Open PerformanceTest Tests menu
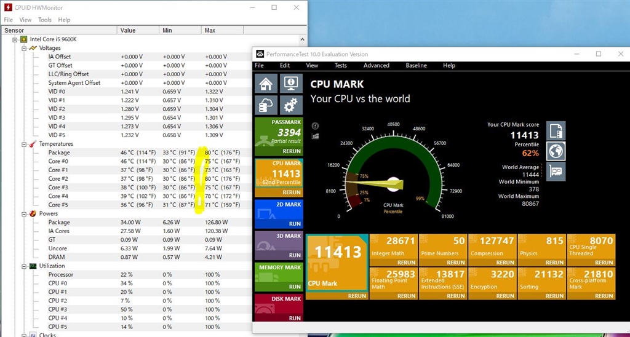Image resolution: width=630 pixels, height=337 pixels. pos(341,65)
